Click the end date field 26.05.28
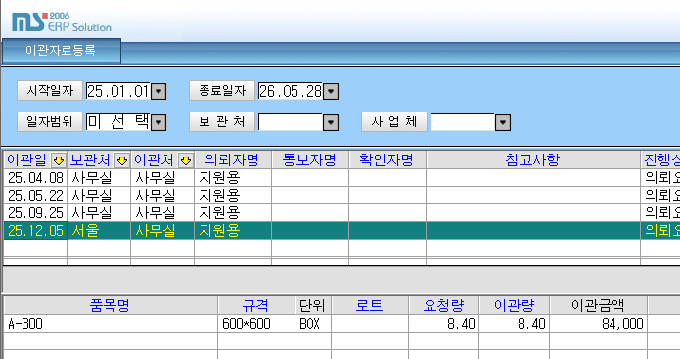The width and height of the screenshot is (680, 359). 291,92
